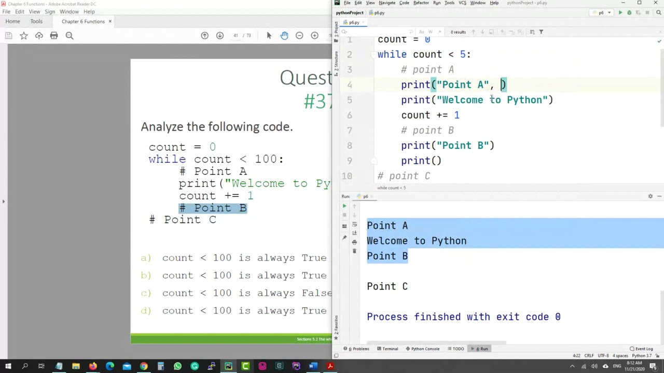Image resolution: width=664 pixels, height=373 pixels.
Task: Clear the console with the trash icon
Action: [354, 251]
